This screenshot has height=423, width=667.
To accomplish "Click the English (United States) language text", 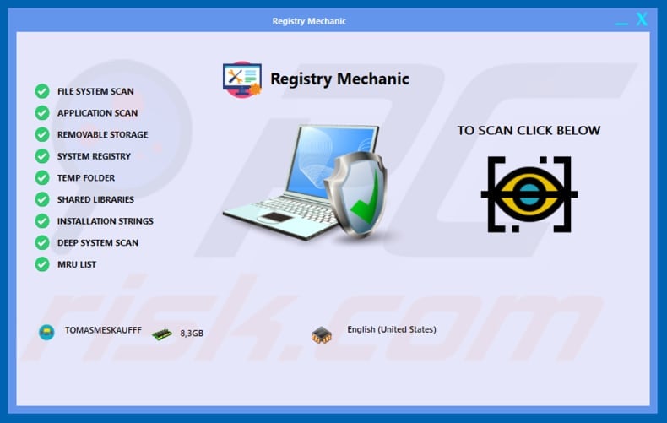I will click(x=392, y=330).
